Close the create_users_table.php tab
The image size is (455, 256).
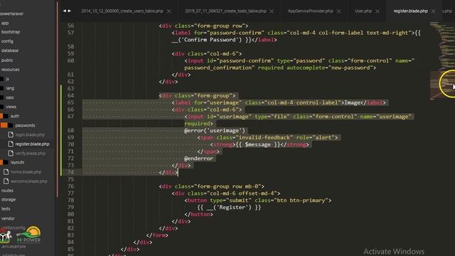click(169, 11)
